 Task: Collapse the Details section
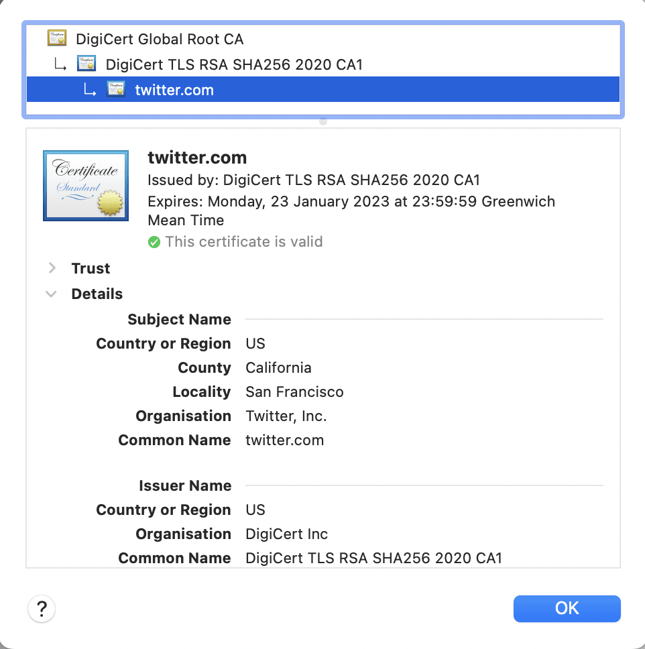pos(51,294)
